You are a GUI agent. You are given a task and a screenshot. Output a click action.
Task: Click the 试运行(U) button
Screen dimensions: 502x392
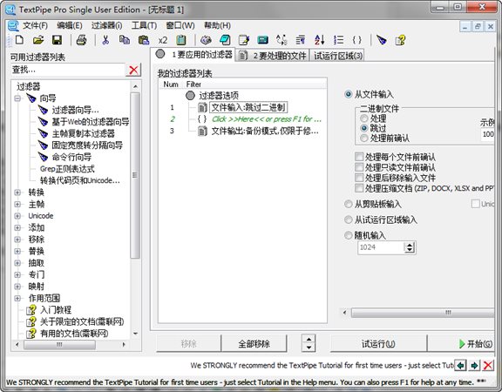(x=378, y=344)
